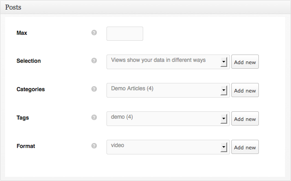Open the Selection dropdown showing Views text

[168, 62]
